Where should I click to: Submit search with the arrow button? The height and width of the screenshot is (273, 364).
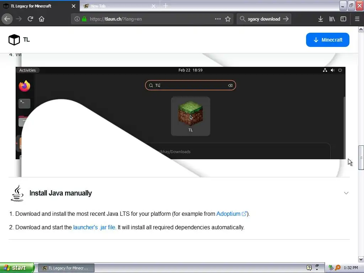click(x=286, y=19)
